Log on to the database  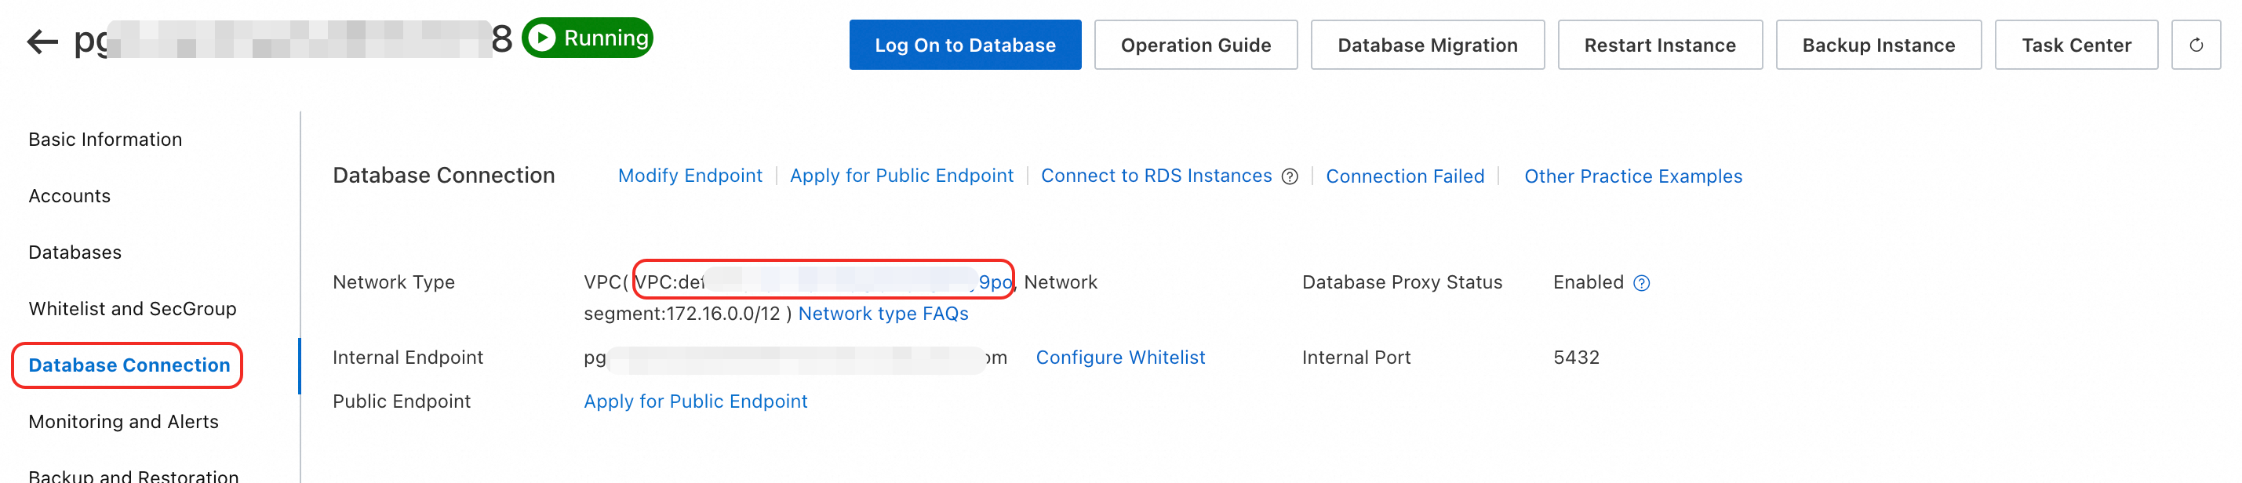click(x=964, y=45)
